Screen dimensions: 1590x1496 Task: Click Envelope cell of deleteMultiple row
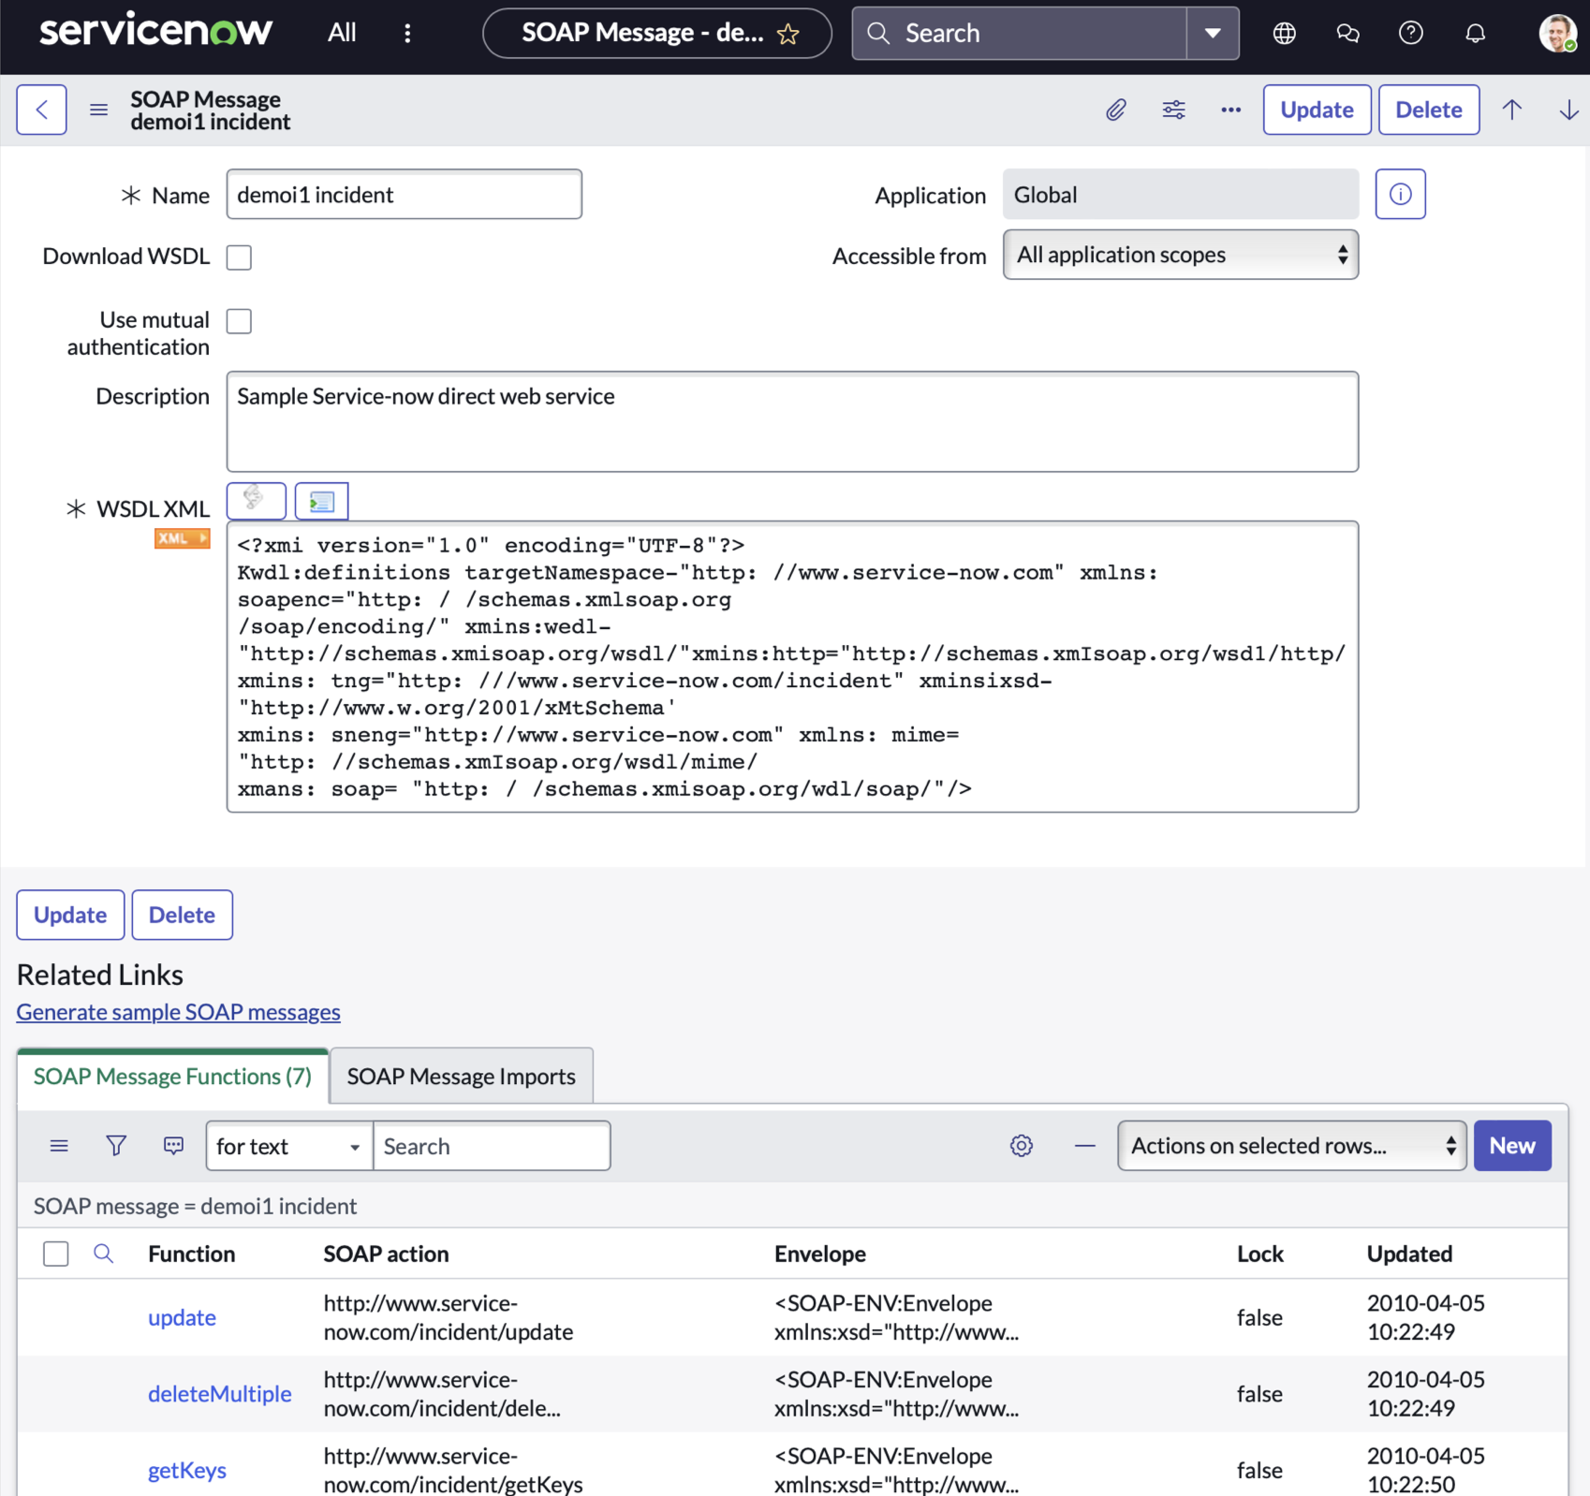click(x=896, y=1394)
